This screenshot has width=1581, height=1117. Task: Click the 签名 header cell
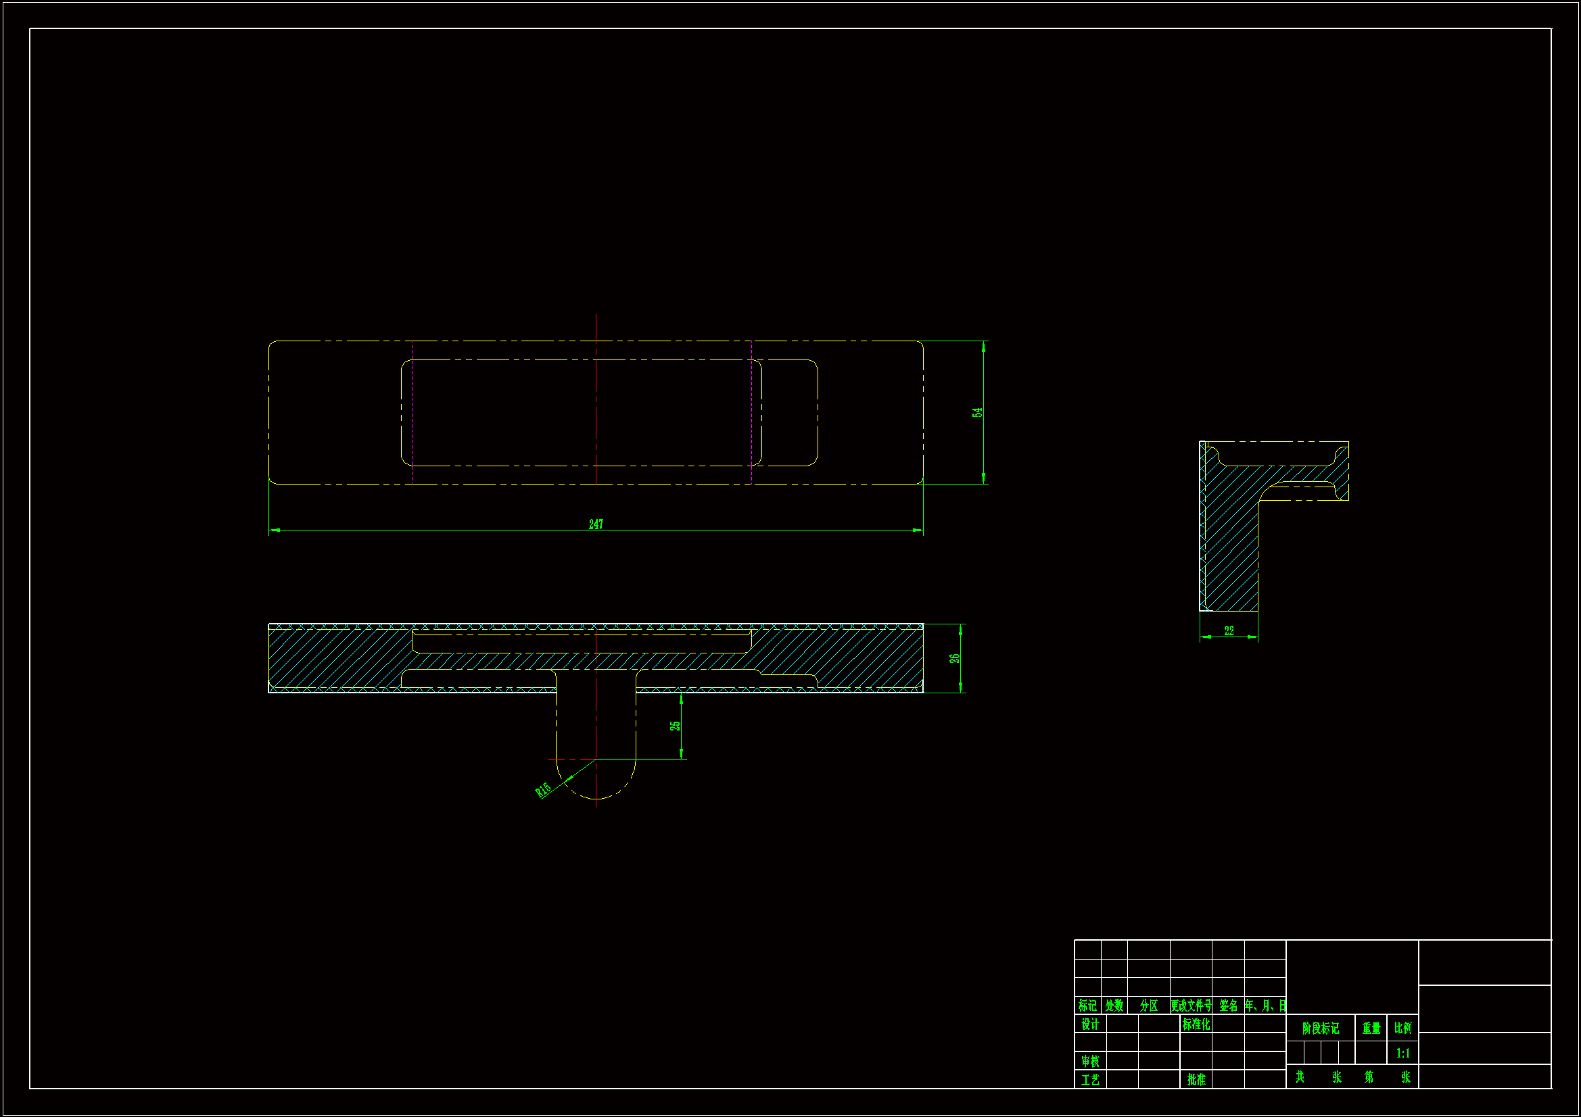pos(1228,1006)
